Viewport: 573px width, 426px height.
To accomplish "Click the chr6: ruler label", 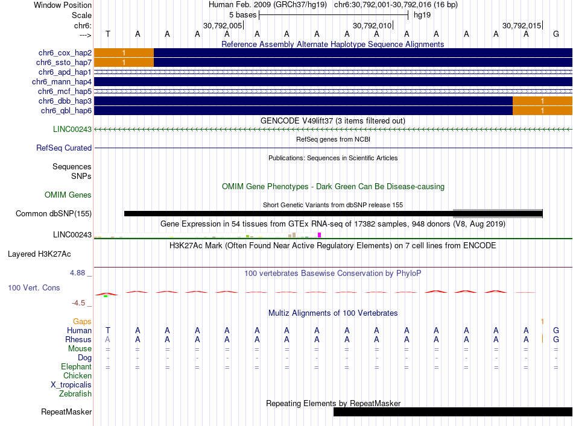I will [83, 25].
